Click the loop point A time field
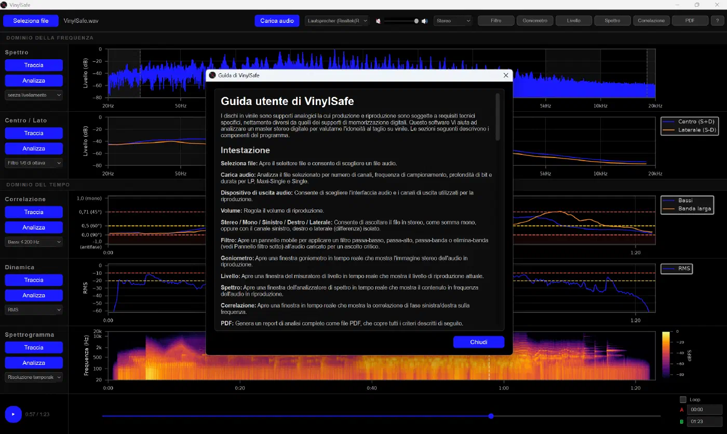The image size is (727, 434). click(x=705, y=410)
